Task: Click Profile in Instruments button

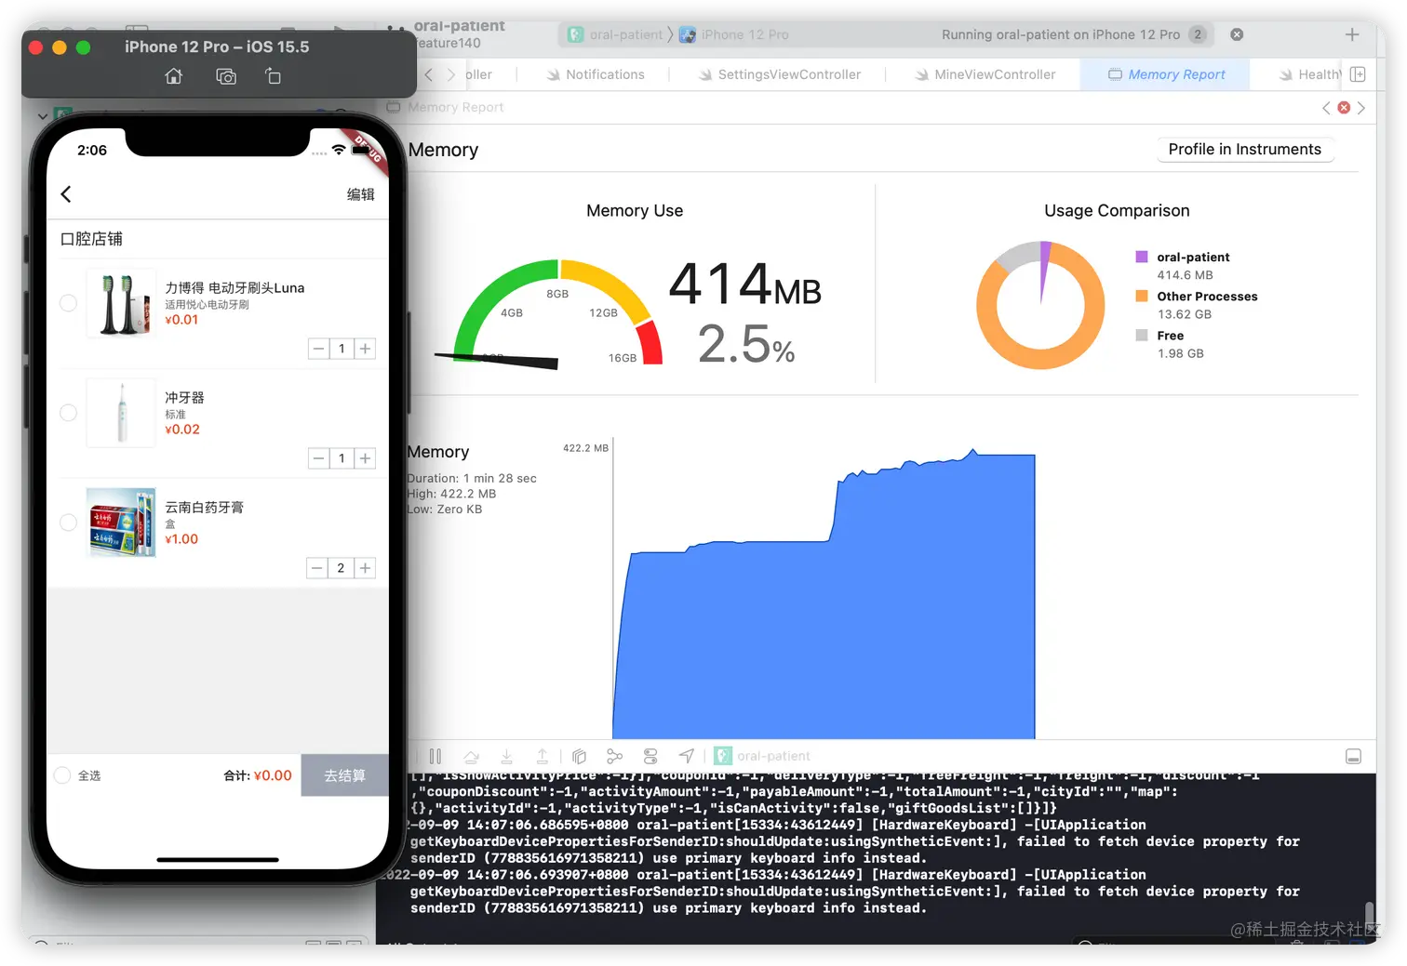Action: click(1244, 150)
